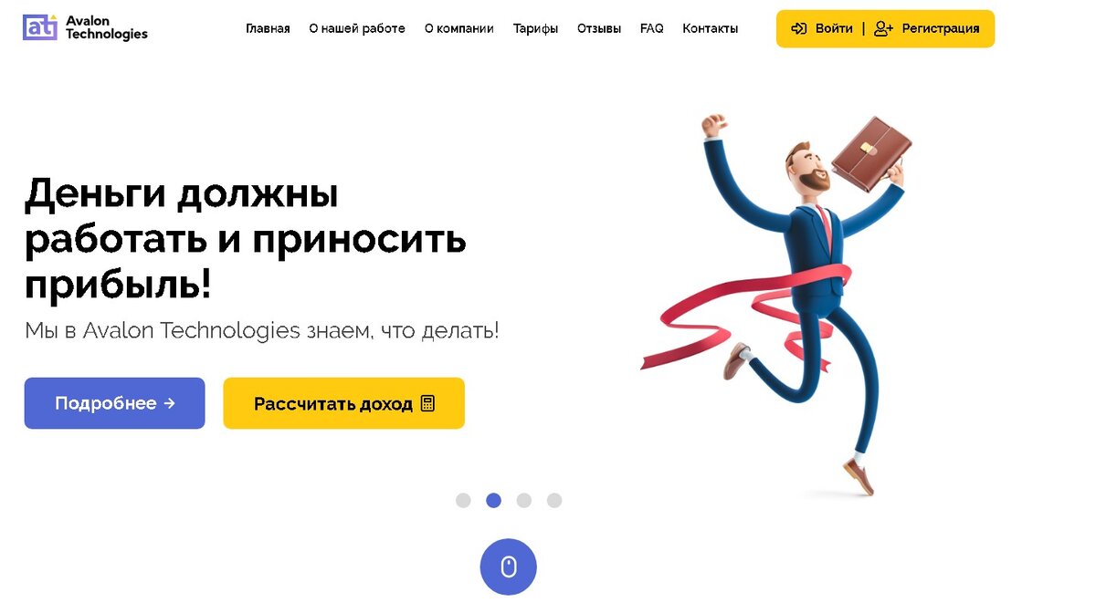Viewport: 1096px width, 603px height.
Task: Click the login arrow icon beside Войти
Action: (799, 28)
